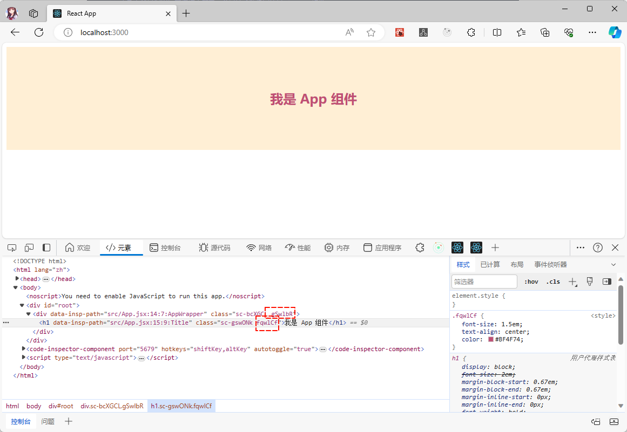
Task: Click the 筛选器 filter input field
Action: pyautogui.click(x=484, y=282)
